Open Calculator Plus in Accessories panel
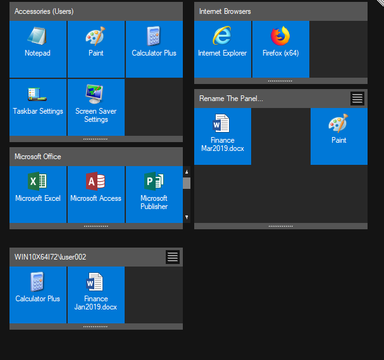Image resolution: width=384 pixels, height=360 pixels. (x=154, y=43)
